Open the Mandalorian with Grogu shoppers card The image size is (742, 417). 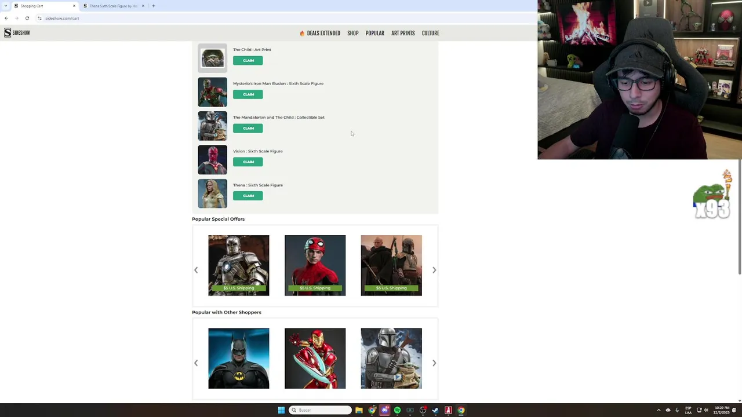(391, 359)
